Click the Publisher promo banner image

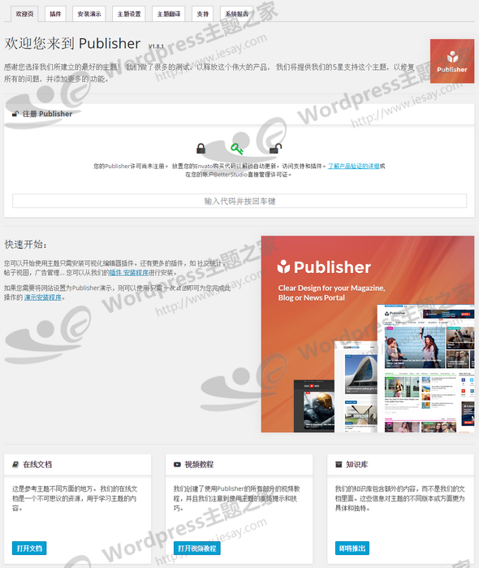(368, 334)
